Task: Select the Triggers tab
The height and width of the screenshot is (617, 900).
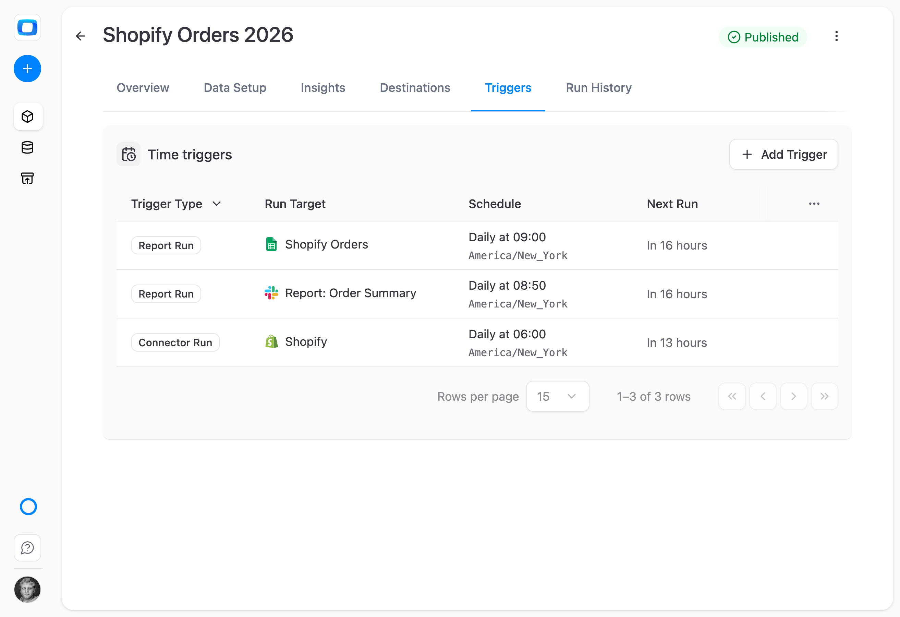Action: (x=508, y=88)
